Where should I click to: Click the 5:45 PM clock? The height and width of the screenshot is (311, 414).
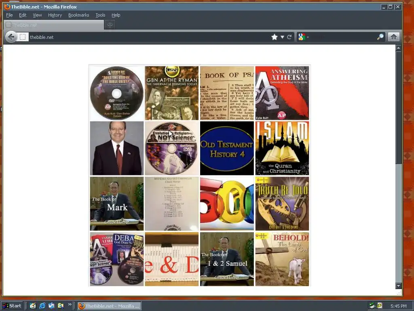(x=398, y=306)
